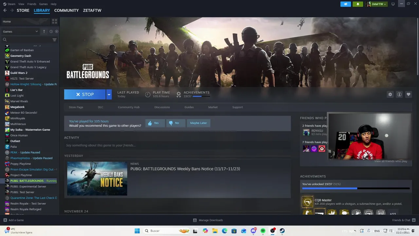The height and width of the screenshot is (236, 419).
Task: Open PUBG Weekly Bans Notice news title
Action: click(x=185, y=169)
